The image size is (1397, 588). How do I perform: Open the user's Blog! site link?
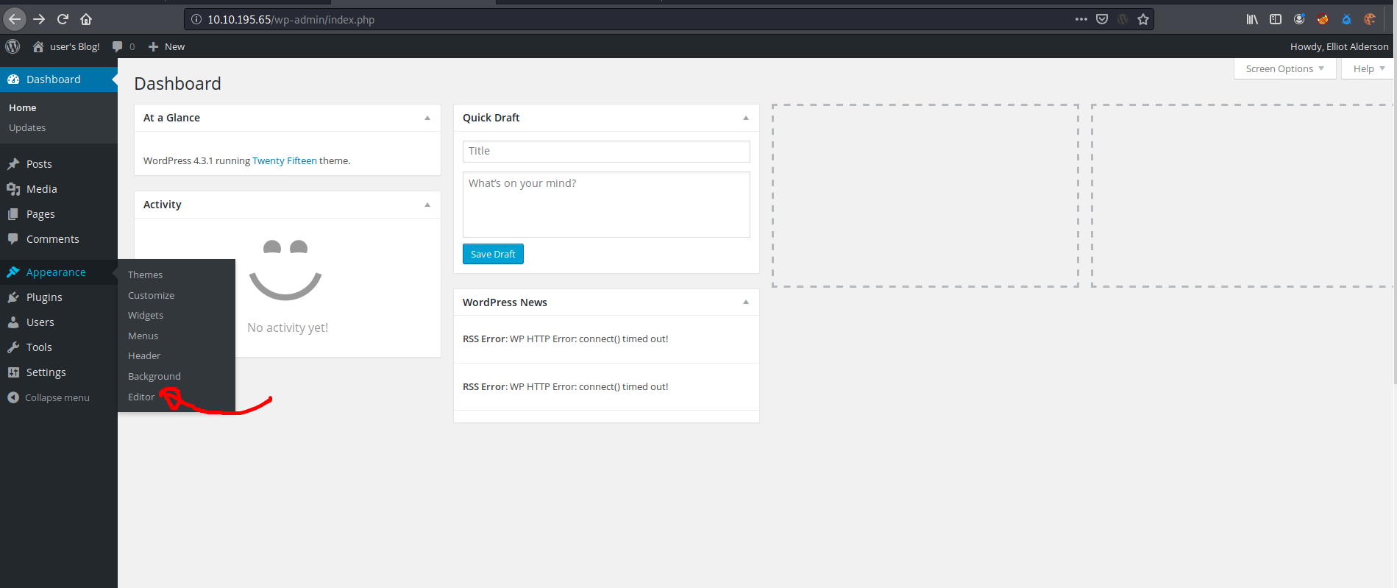point(66,46)
